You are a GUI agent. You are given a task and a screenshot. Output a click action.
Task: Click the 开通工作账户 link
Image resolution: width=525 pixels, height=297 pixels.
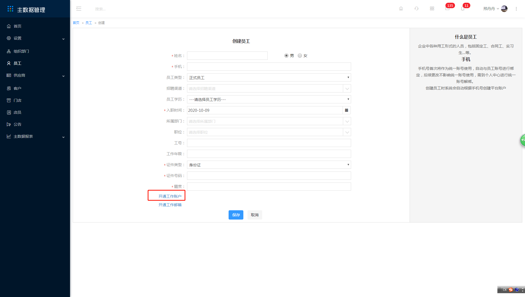tap(170, 196)
